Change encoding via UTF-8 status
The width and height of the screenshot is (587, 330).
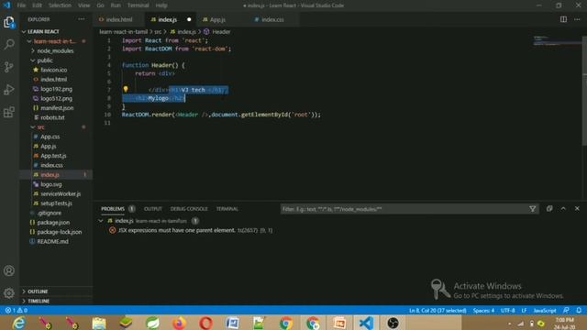tap(507, 310)
